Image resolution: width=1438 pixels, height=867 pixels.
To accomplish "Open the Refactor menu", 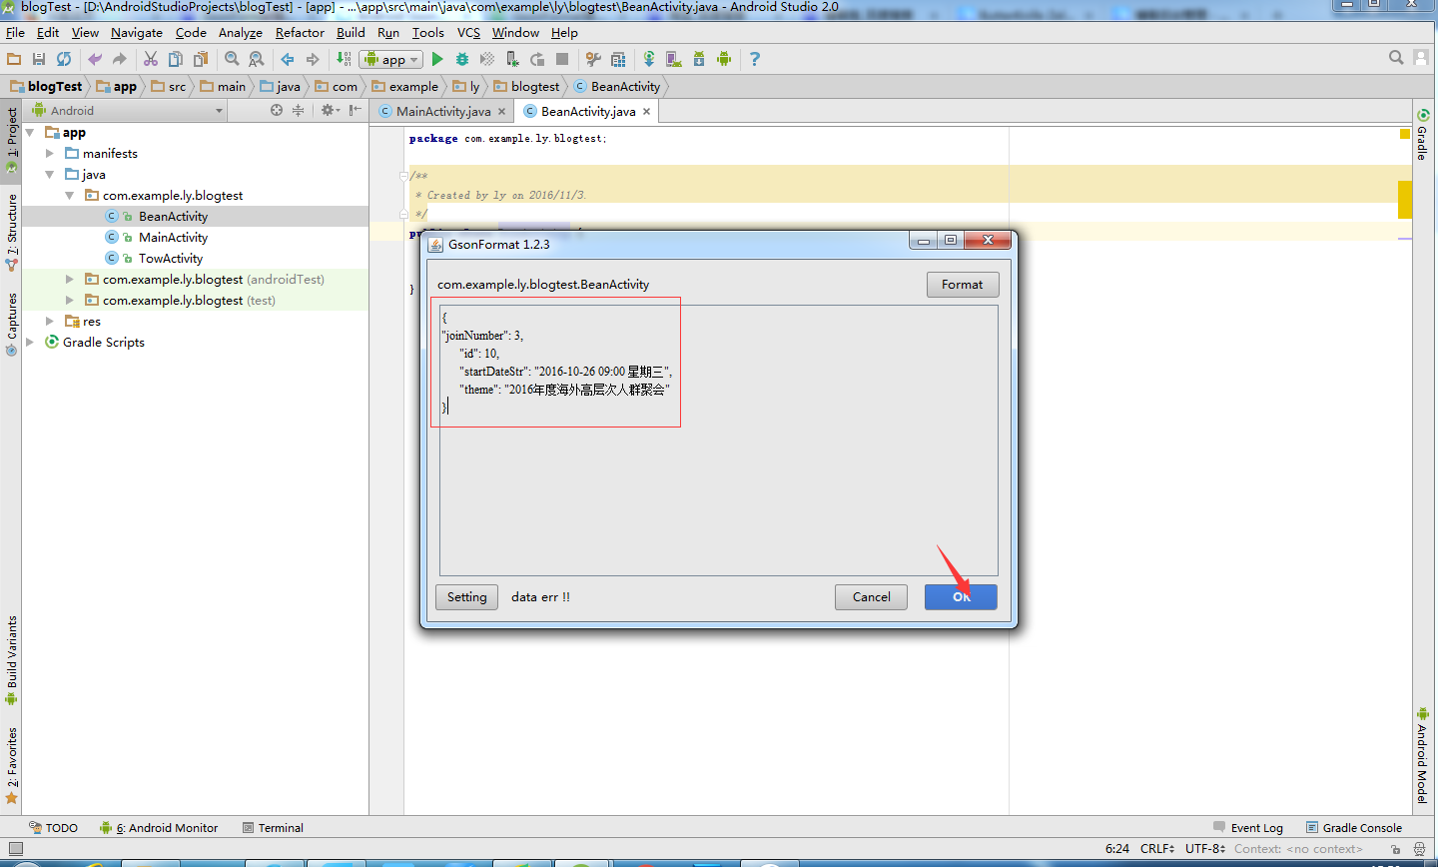I will coord(300,32).
